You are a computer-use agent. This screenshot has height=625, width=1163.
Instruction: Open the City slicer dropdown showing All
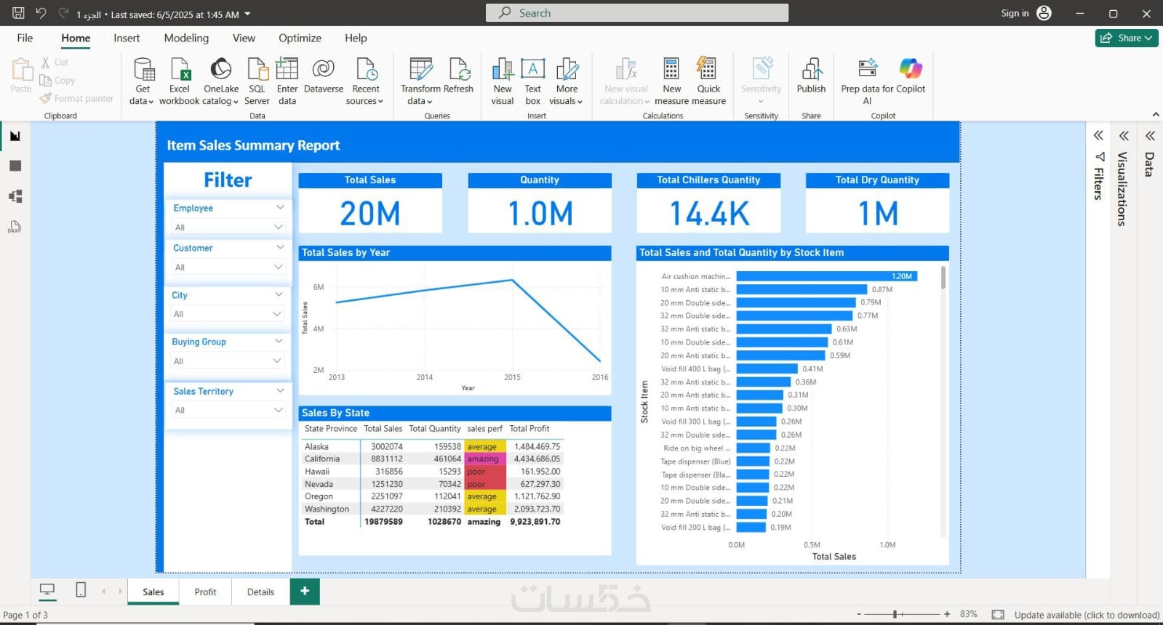pos(226,314)
